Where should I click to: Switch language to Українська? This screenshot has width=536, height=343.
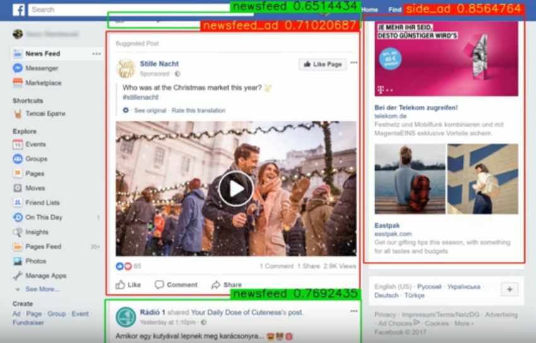click(x=463, y=287)
